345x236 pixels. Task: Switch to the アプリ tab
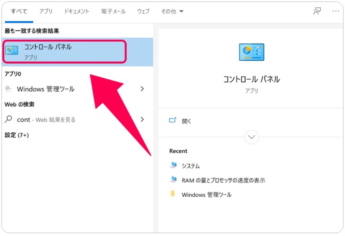click(46, 11)
